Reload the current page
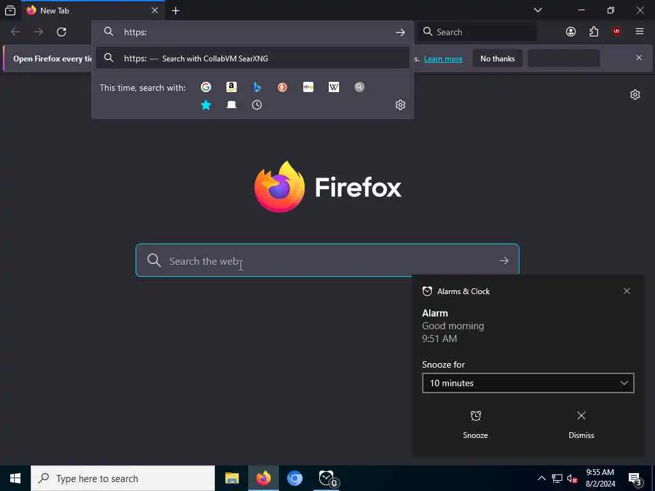655x491 pixels. pyautogui.click(x=61, y=32)
